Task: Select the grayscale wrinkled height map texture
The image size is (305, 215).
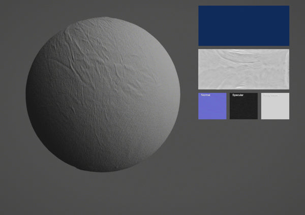Action: [x=243, y=69]
